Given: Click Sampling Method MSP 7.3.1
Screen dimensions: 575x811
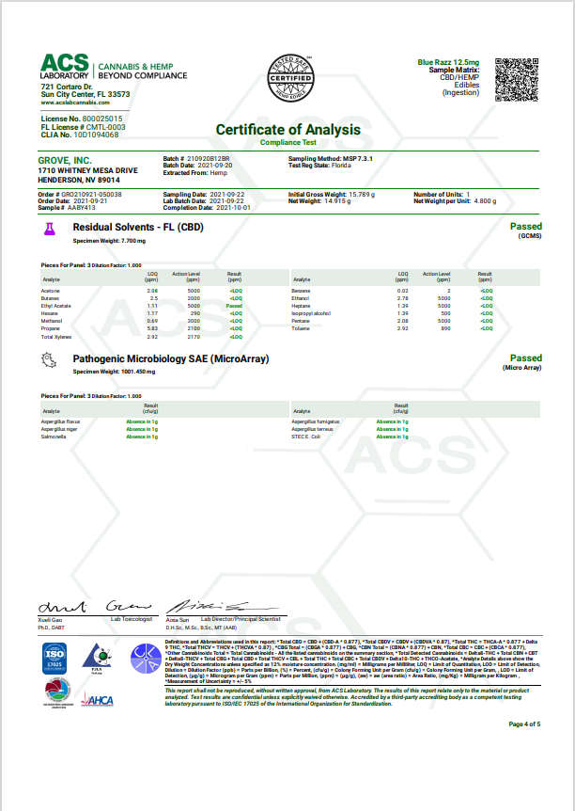Looking at the screenshot, I should click(330, 159).
